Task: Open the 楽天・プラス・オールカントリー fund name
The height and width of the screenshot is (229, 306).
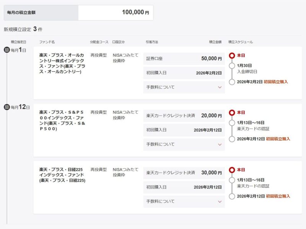Action: click(62, 63)
